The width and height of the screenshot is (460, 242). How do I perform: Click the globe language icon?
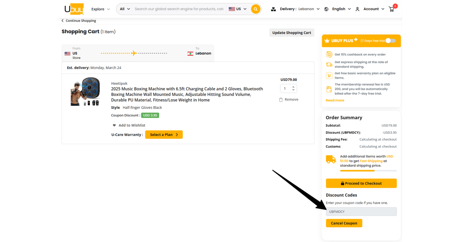pyautogui.click(x=326, y=9)
